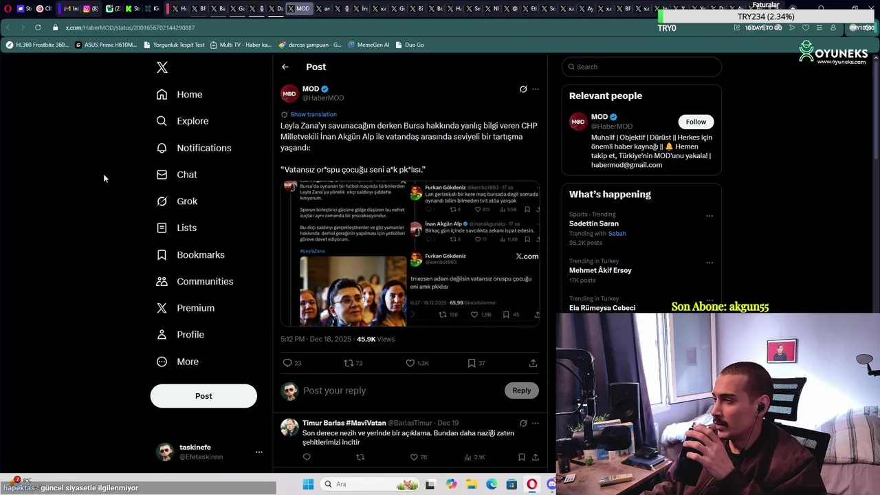The image size is (880, 495).
Task: Follow MOD in Relevant people
Action: click(x=696, y=122)
